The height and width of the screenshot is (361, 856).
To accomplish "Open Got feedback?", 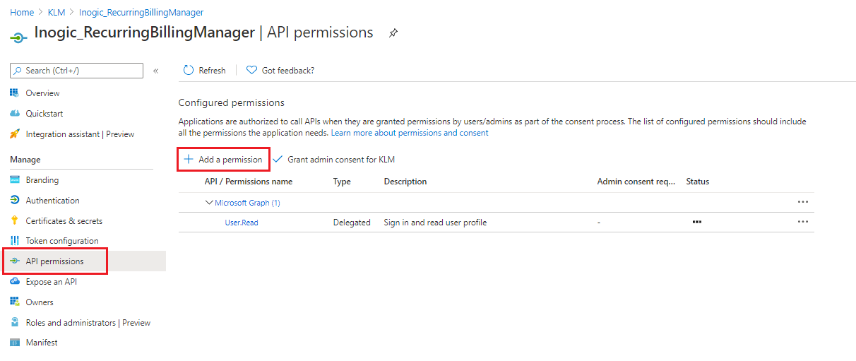I will 288,71.
